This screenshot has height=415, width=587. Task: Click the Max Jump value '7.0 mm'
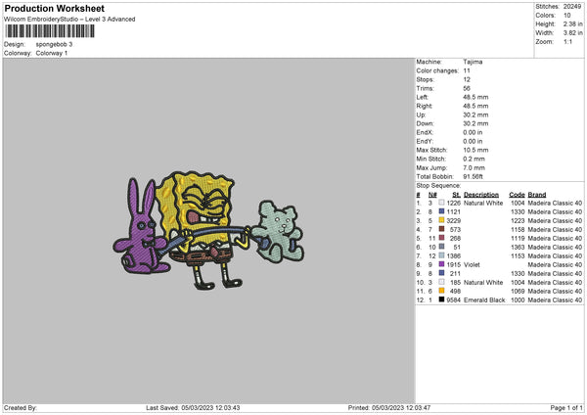tap(474, 167)
